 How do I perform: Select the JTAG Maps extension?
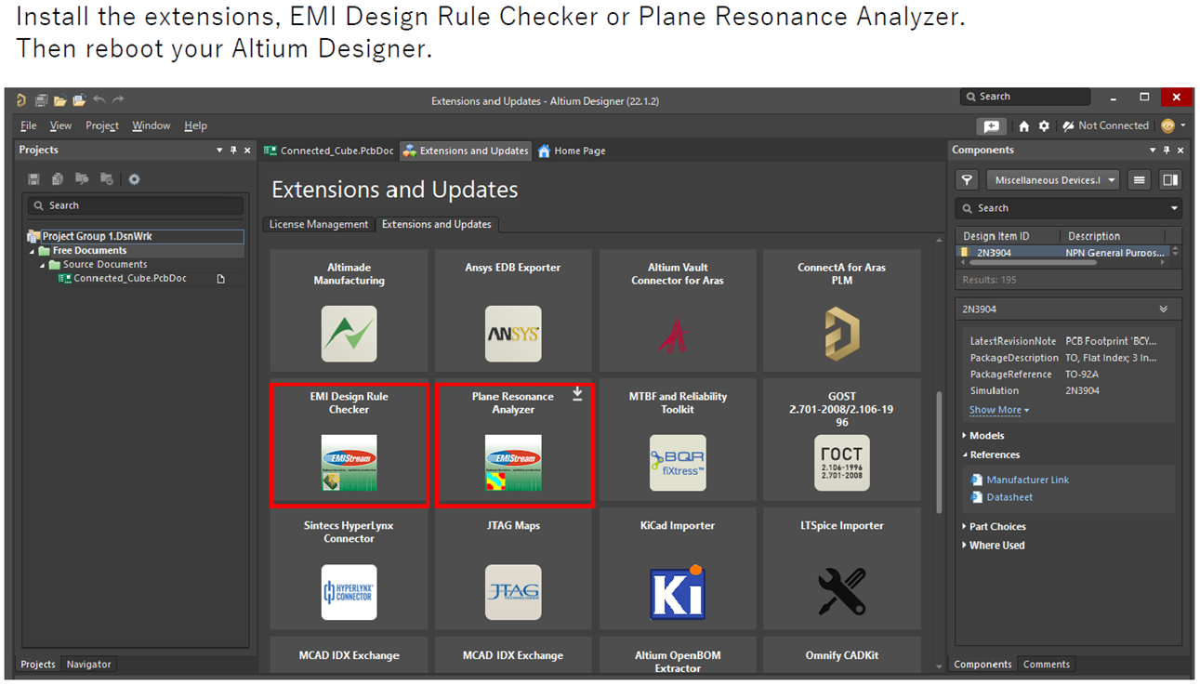(513, 569)
